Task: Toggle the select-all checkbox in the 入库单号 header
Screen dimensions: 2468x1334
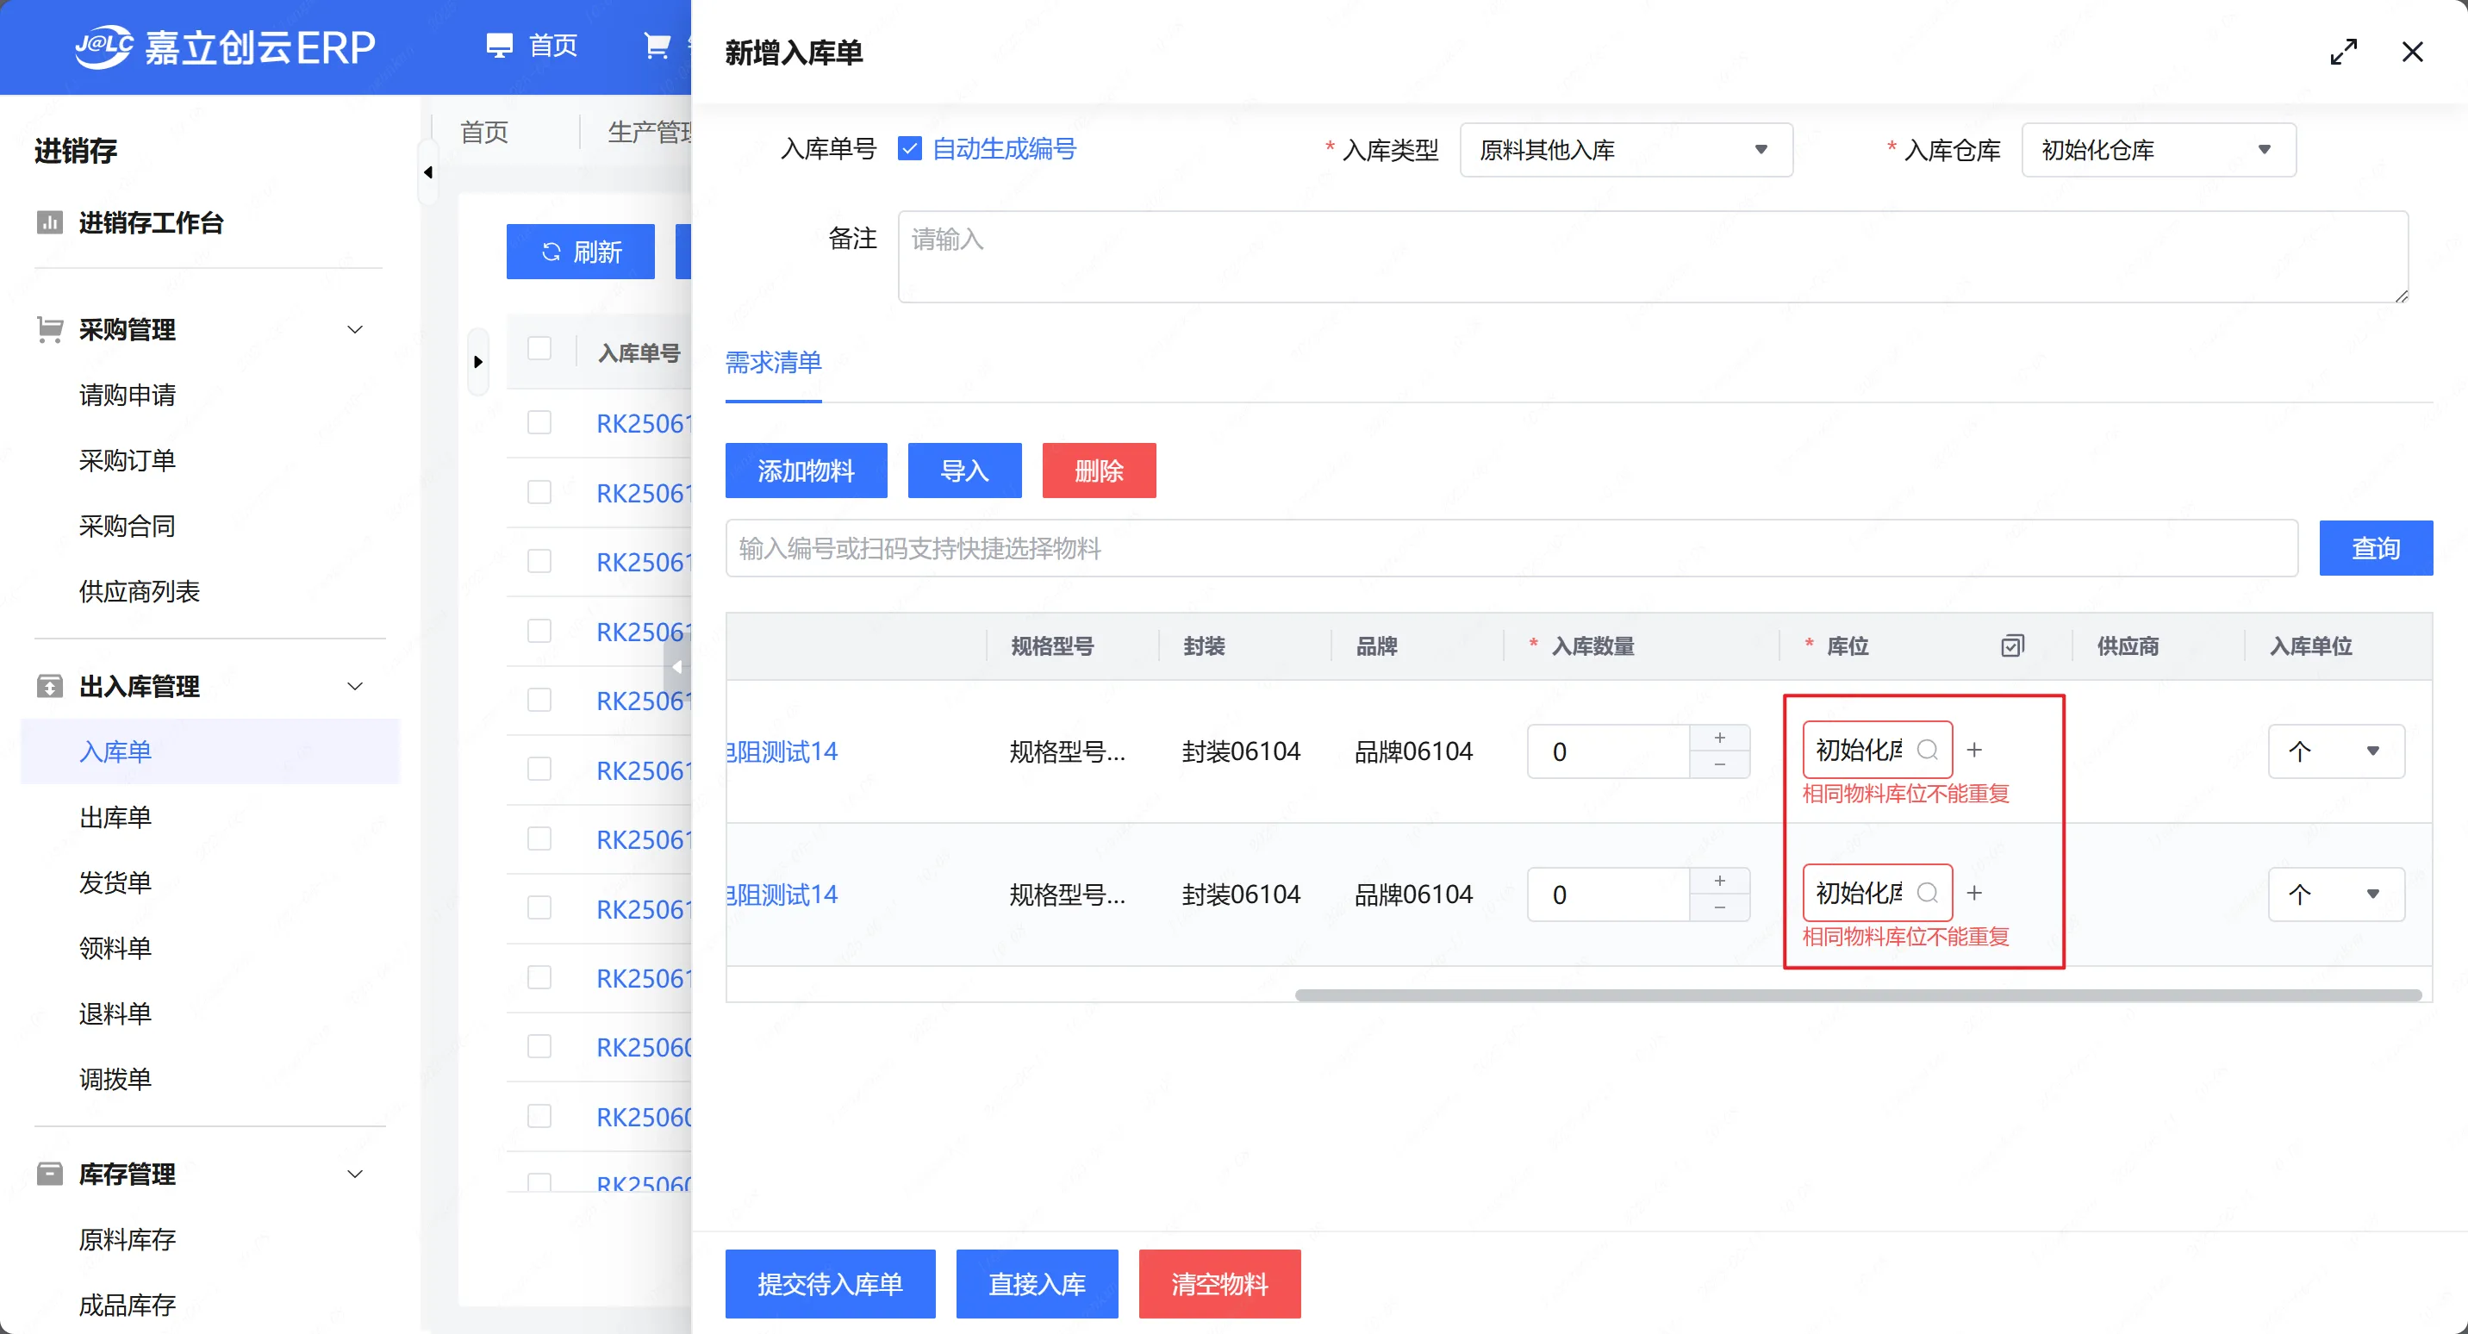Action: point(539,349)
